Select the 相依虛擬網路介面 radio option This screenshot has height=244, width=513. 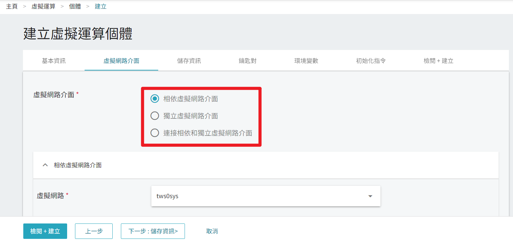tap(155, 99)
